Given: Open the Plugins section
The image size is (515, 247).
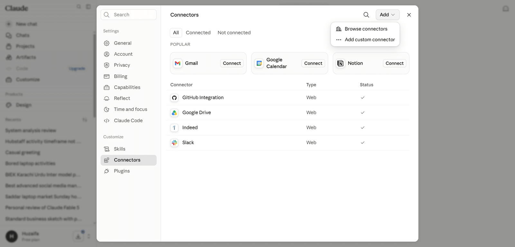Looking at the screenshot, I should click(128, 171).
